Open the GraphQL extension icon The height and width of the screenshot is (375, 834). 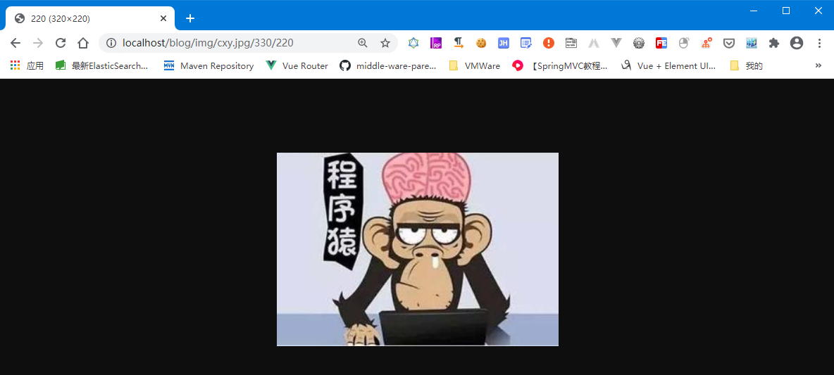pos(413,43)
